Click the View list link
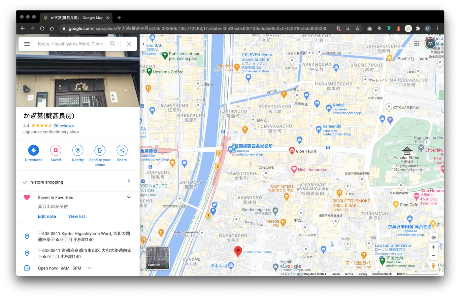This screenshot has width=460, height=297. point(77,216)
